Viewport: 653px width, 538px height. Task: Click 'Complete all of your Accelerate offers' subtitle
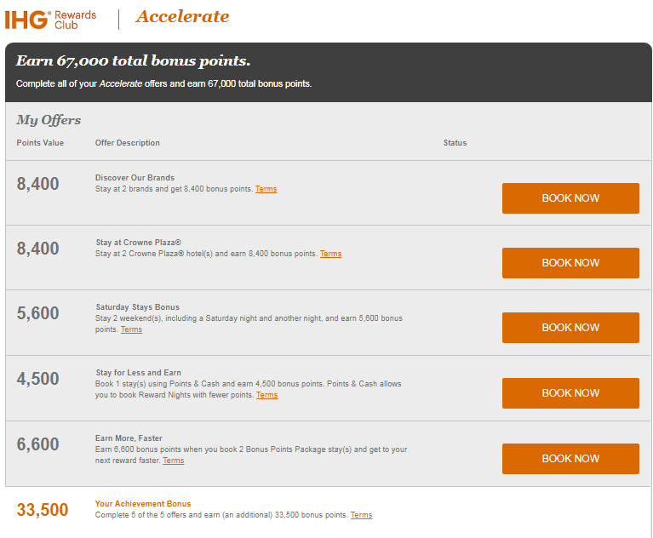click(163, 83)
